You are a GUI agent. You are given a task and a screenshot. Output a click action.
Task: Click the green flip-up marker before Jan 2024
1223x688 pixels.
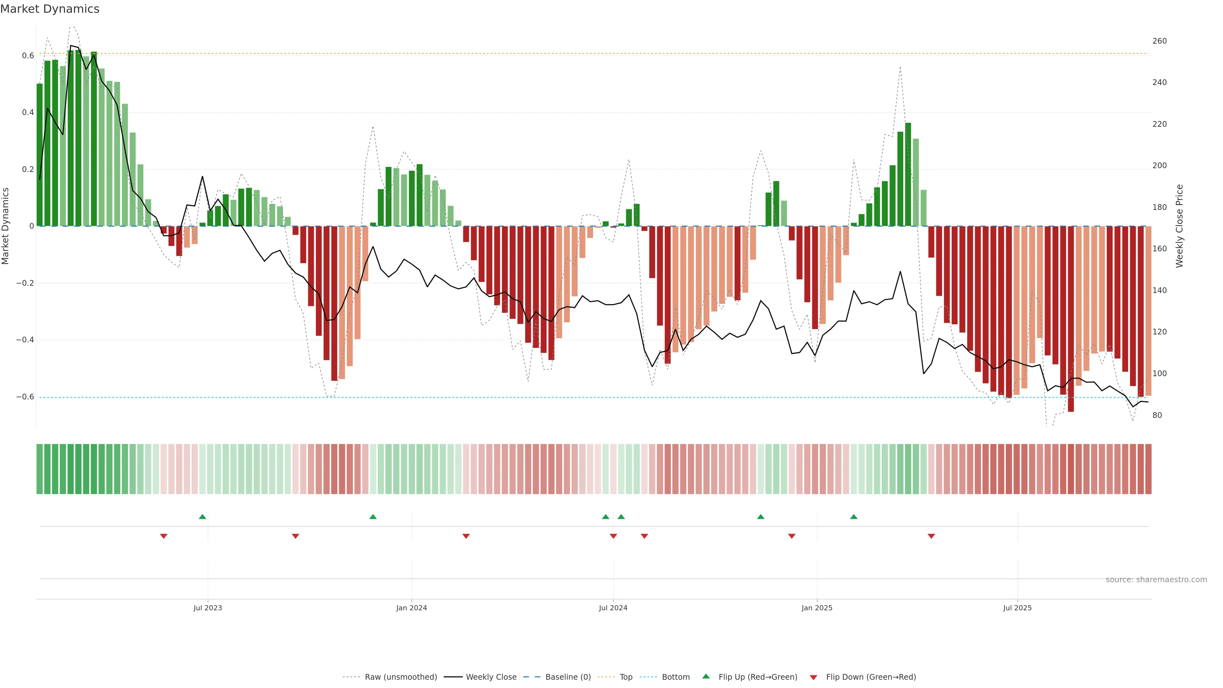[373, 517]
